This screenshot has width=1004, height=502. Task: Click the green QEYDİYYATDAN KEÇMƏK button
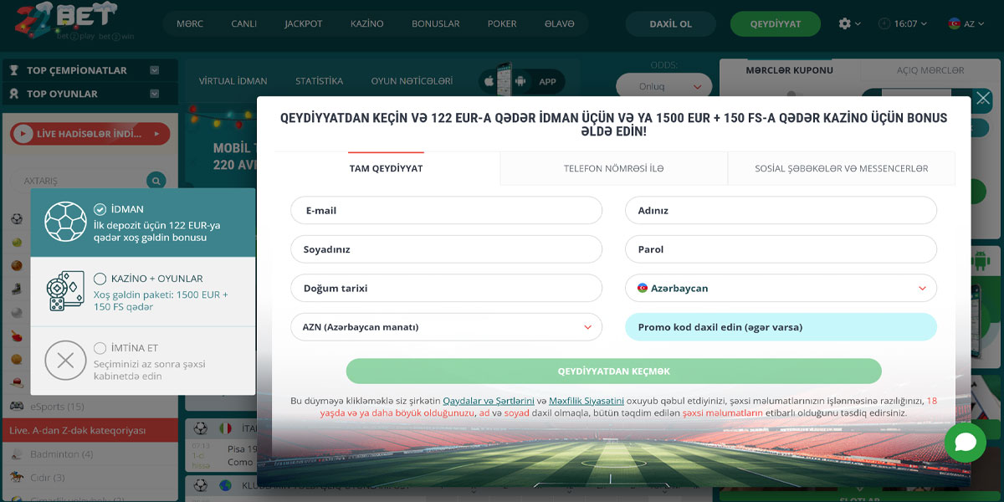613,371
